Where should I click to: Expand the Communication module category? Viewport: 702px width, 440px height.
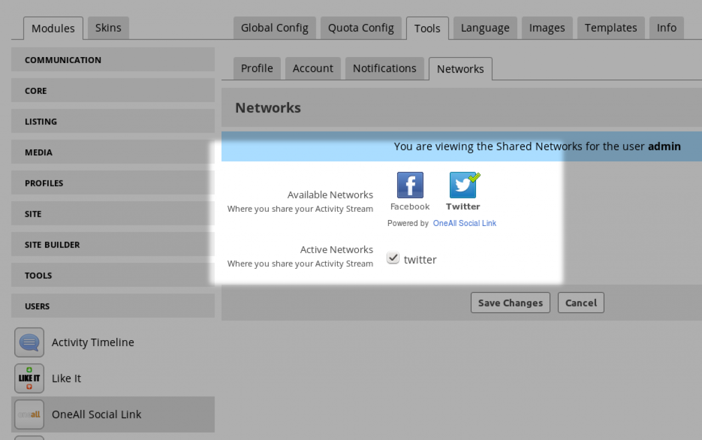(112, 60)
